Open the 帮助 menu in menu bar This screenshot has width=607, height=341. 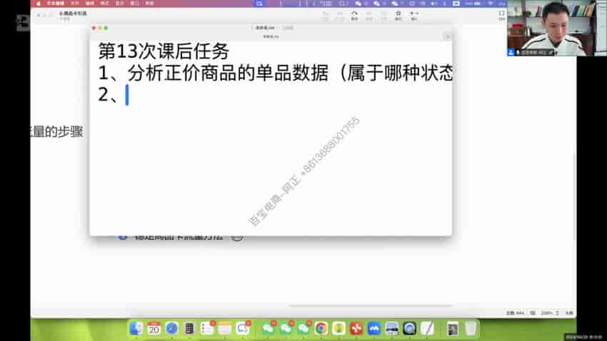[x=149, y=3]
